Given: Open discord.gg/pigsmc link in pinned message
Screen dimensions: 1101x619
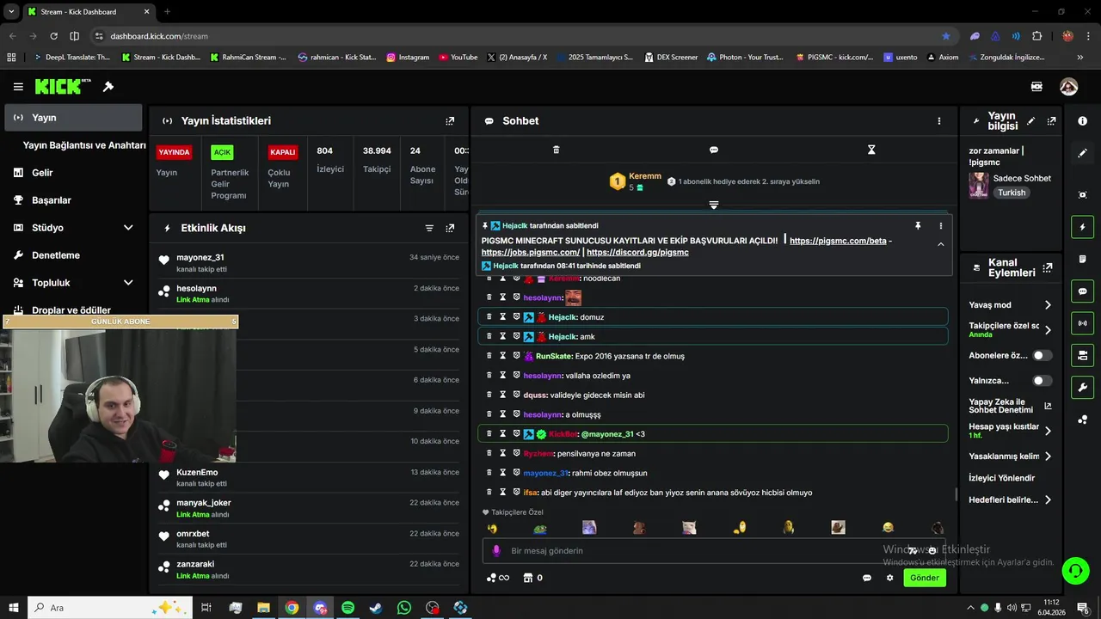Looking at the screenshot, I should (x=637, y=252).
